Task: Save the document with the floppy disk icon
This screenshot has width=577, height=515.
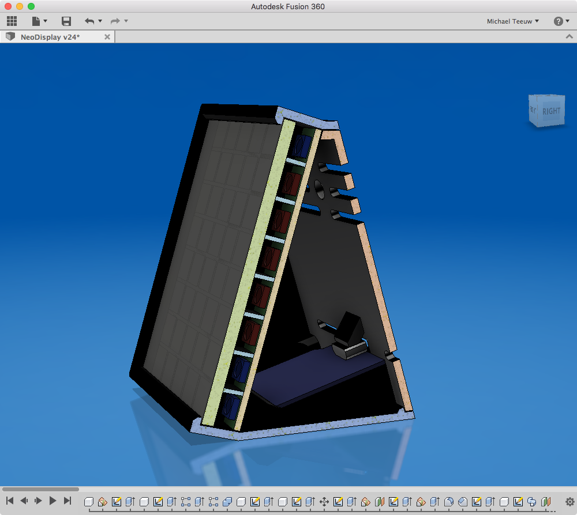Action: click(66, 21)
